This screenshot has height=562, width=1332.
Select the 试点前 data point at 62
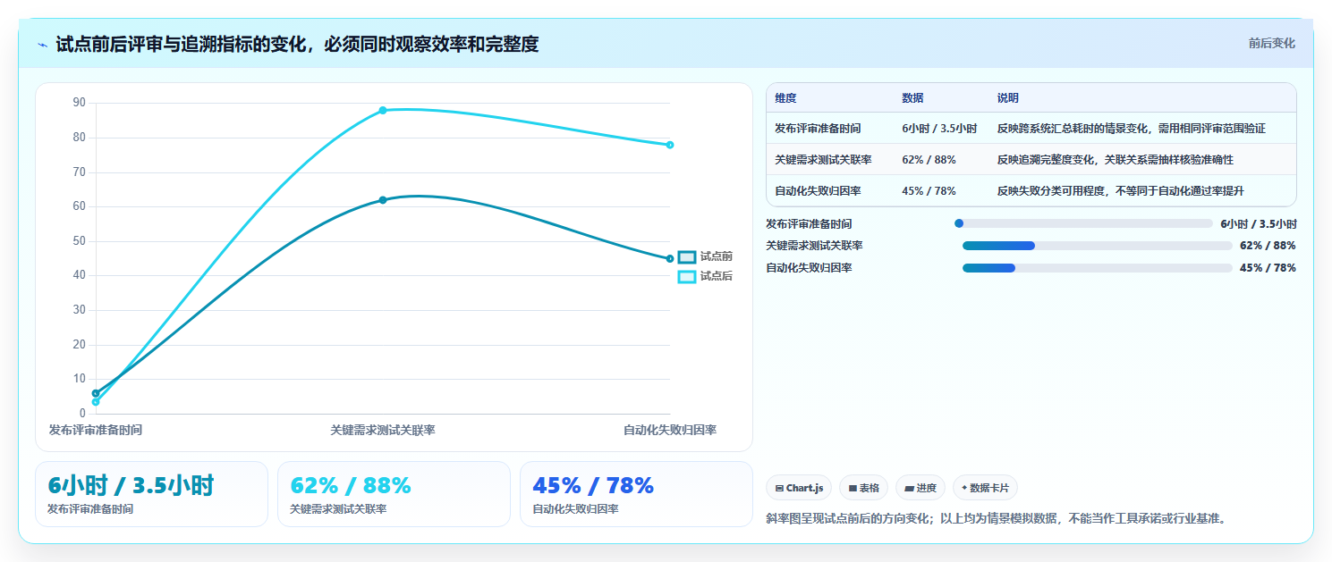(383, 200)
